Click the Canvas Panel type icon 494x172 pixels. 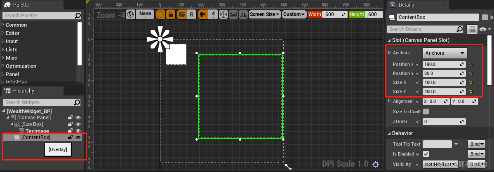pyautogui.click(x=13, y=118)
